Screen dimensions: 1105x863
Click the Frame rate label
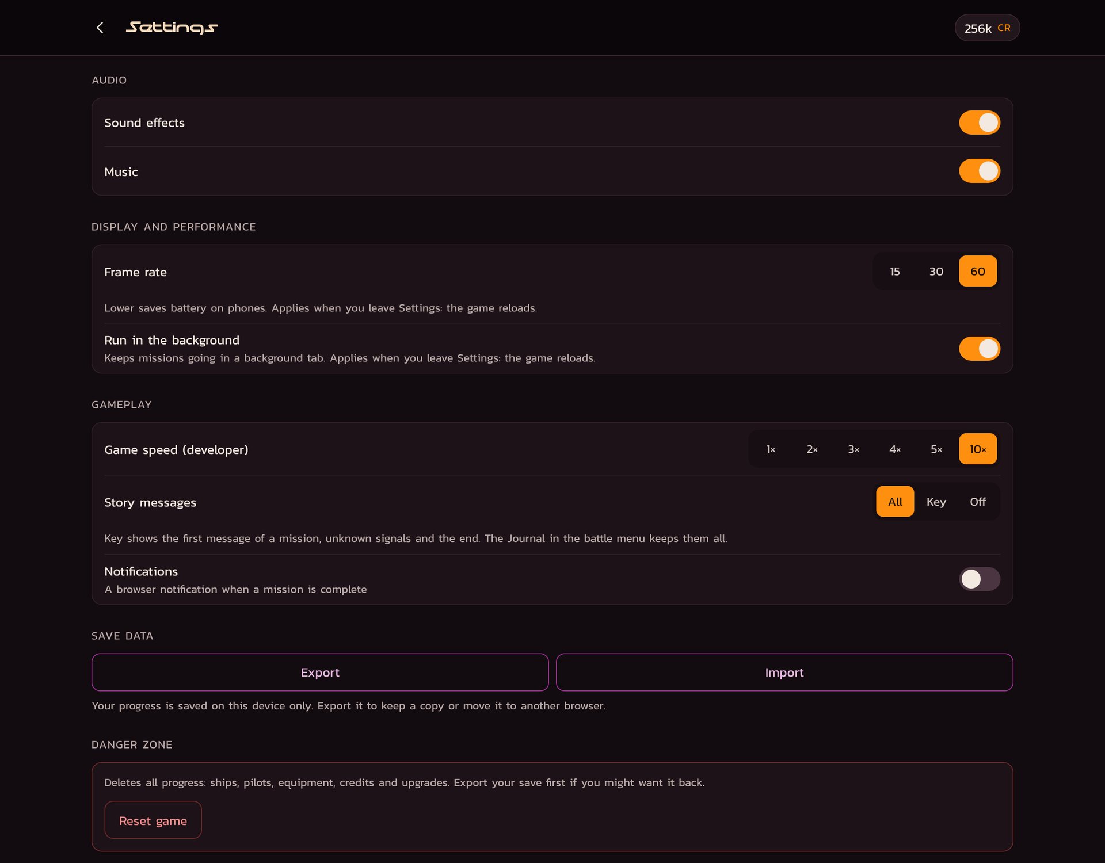tap(135, 272)
